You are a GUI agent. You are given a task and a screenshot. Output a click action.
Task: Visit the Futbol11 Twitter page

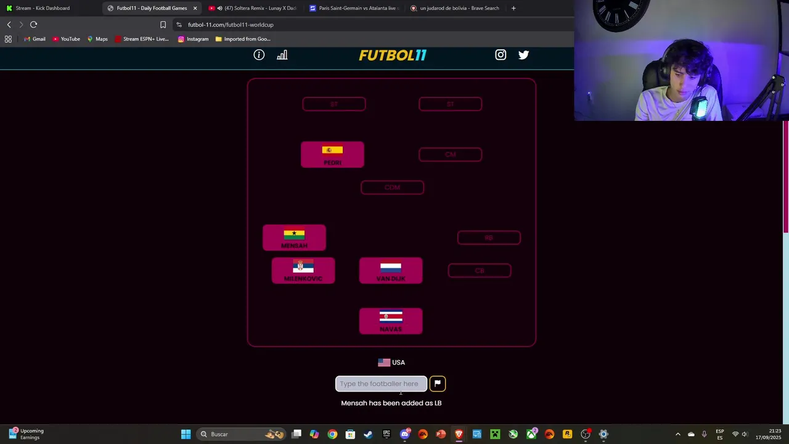point(523,55)
